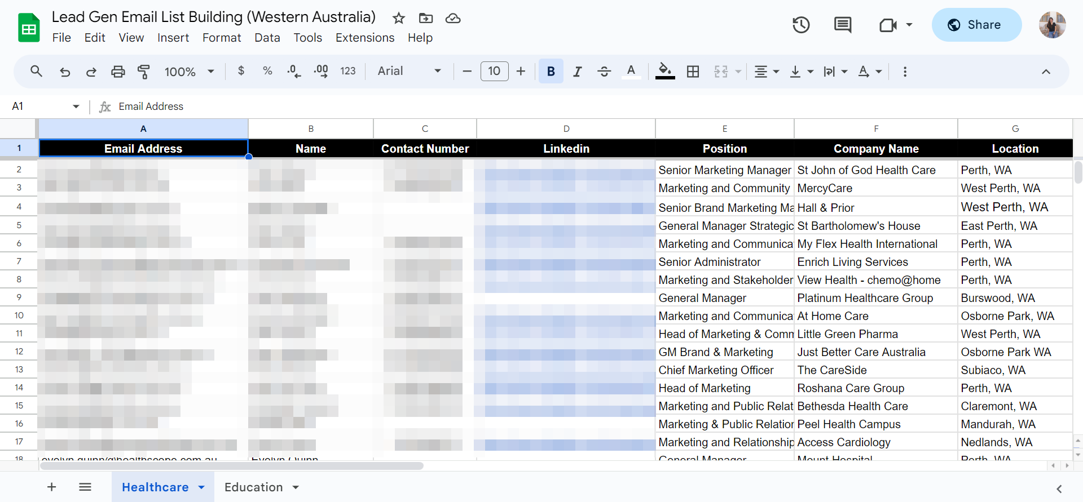Open the Arial font dropdown
1083x502 pixels.
[410, 71]
